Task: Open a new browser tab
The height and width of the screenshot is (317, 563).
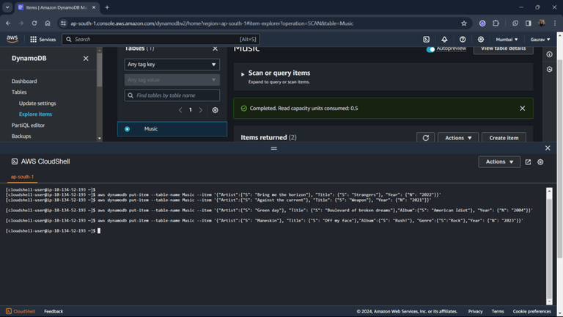Action: pos(107,7)
